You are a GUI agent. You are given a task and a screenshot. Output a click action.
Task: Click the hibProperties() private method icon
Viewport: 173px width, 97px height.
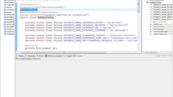pos(151,29)
